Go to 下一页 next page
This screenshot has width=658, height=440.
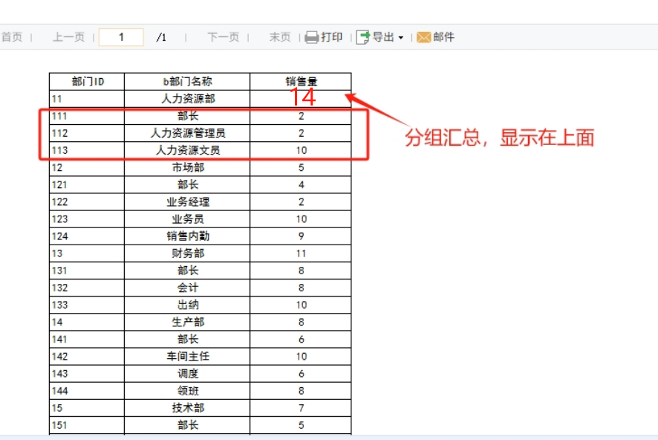[224, 37]
